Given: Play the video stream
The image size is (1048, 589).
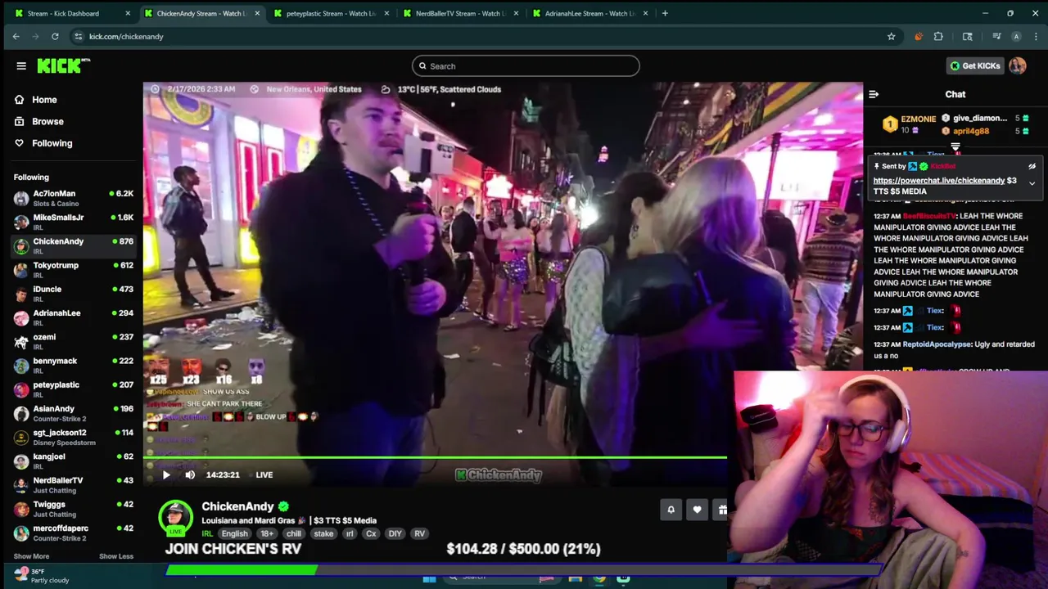Looking at the screenshot, I should click(x=166, y=474).
